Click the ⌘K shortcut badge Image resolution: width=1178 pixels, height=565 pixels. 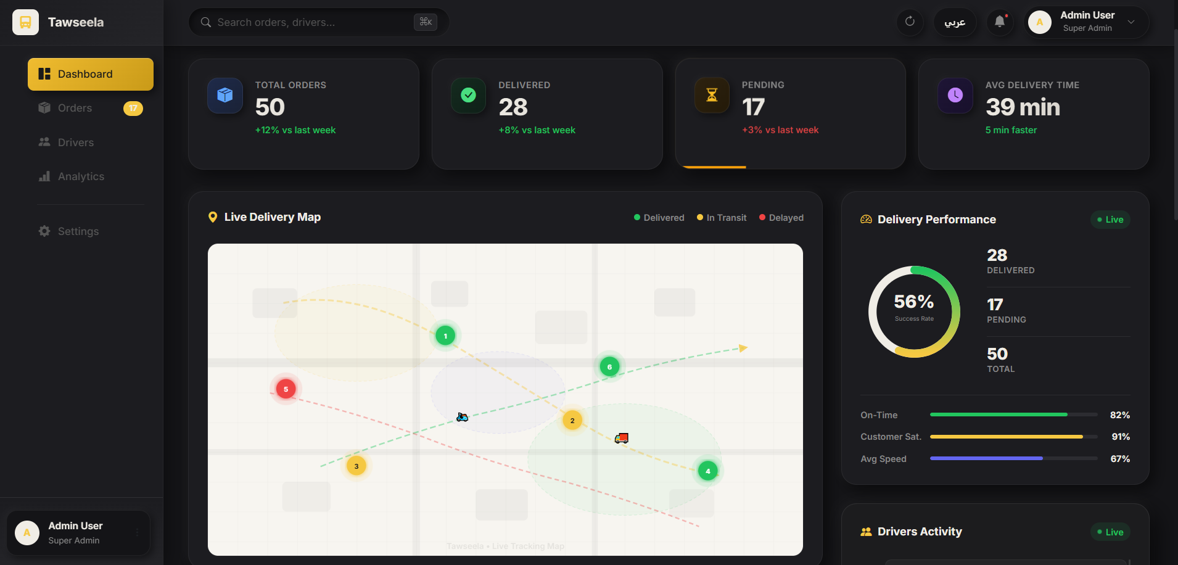click(x=426, y=22)
